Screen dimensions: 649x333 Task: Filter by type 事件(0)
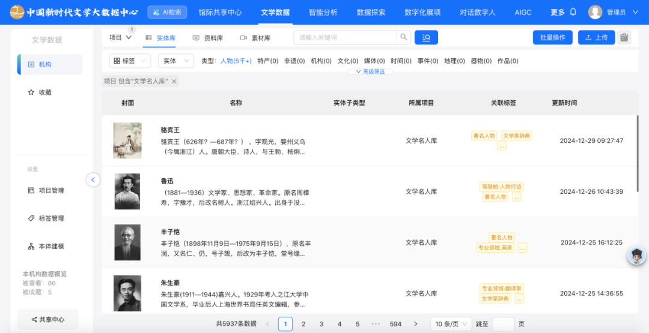[428, 61]
